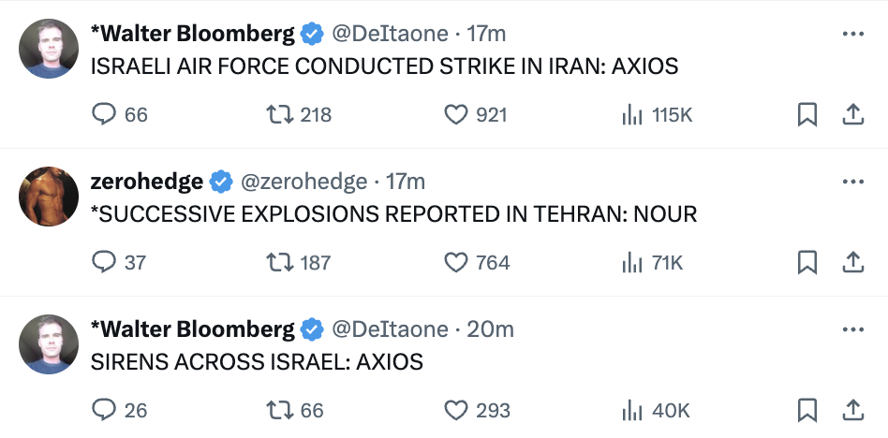Open more options for Sirens Across Israel tweet

click(x=852, y=329)
